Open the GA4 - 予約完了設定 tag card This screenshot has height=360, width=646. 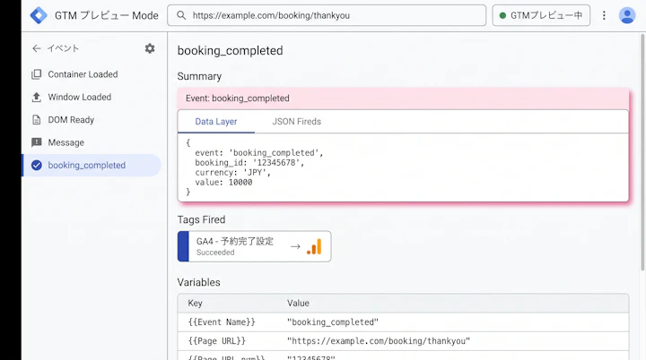pos(254,246)
